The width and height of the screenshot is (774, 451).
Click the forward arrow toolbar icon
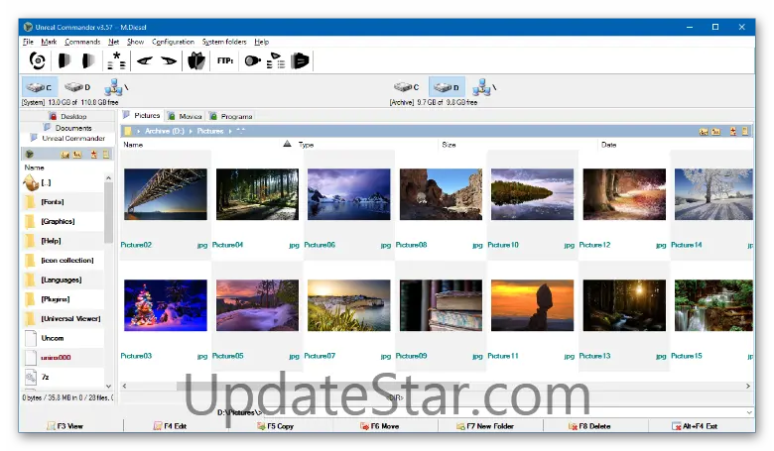(168, 60)
